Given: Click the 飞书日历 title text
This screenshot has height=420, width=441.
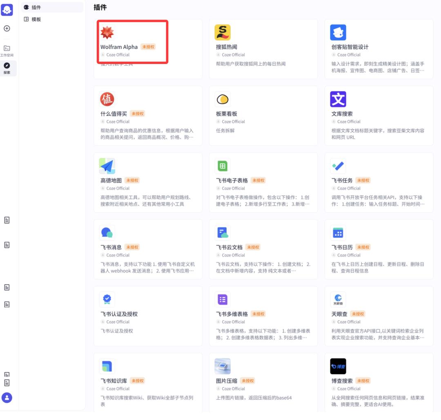Looking at the screenshot, I should click(x=342, y=247).
